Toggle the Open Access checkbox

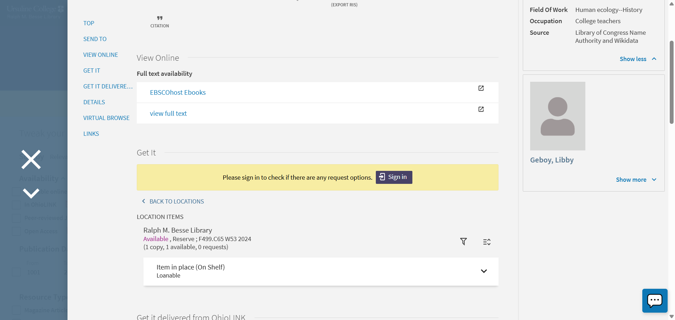coord(16,232)
